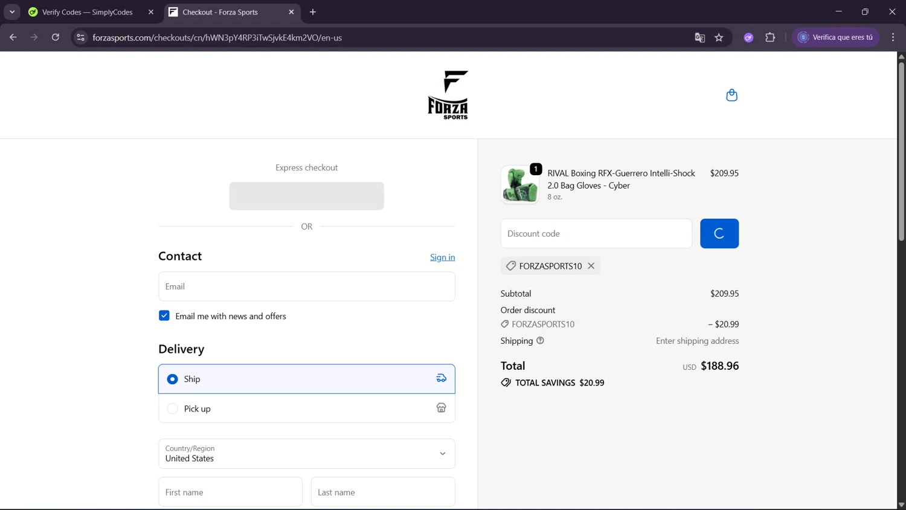Bookmark this page with the star icon
This screenshot has width=906, height=510.
click(719, 37)
